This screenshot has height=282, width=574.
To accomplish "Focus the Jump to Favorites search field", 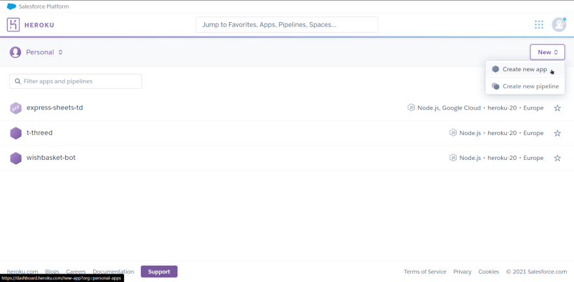I will pos(286,25).
